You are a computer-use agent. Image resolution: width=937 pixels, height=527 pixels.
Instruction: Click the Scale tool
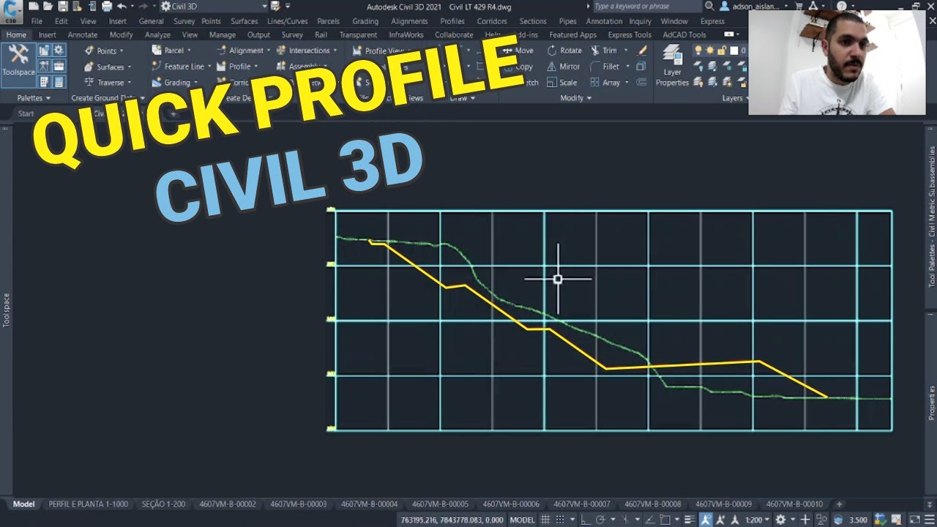tap(561, 83)
